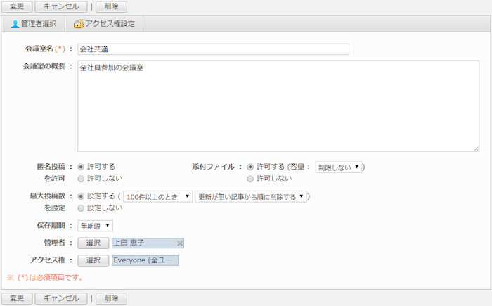Select 許可しない for attachment files

(250, 179)
